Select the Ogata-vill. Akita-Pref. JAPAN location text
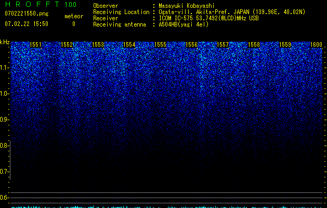 click(232, 12)
